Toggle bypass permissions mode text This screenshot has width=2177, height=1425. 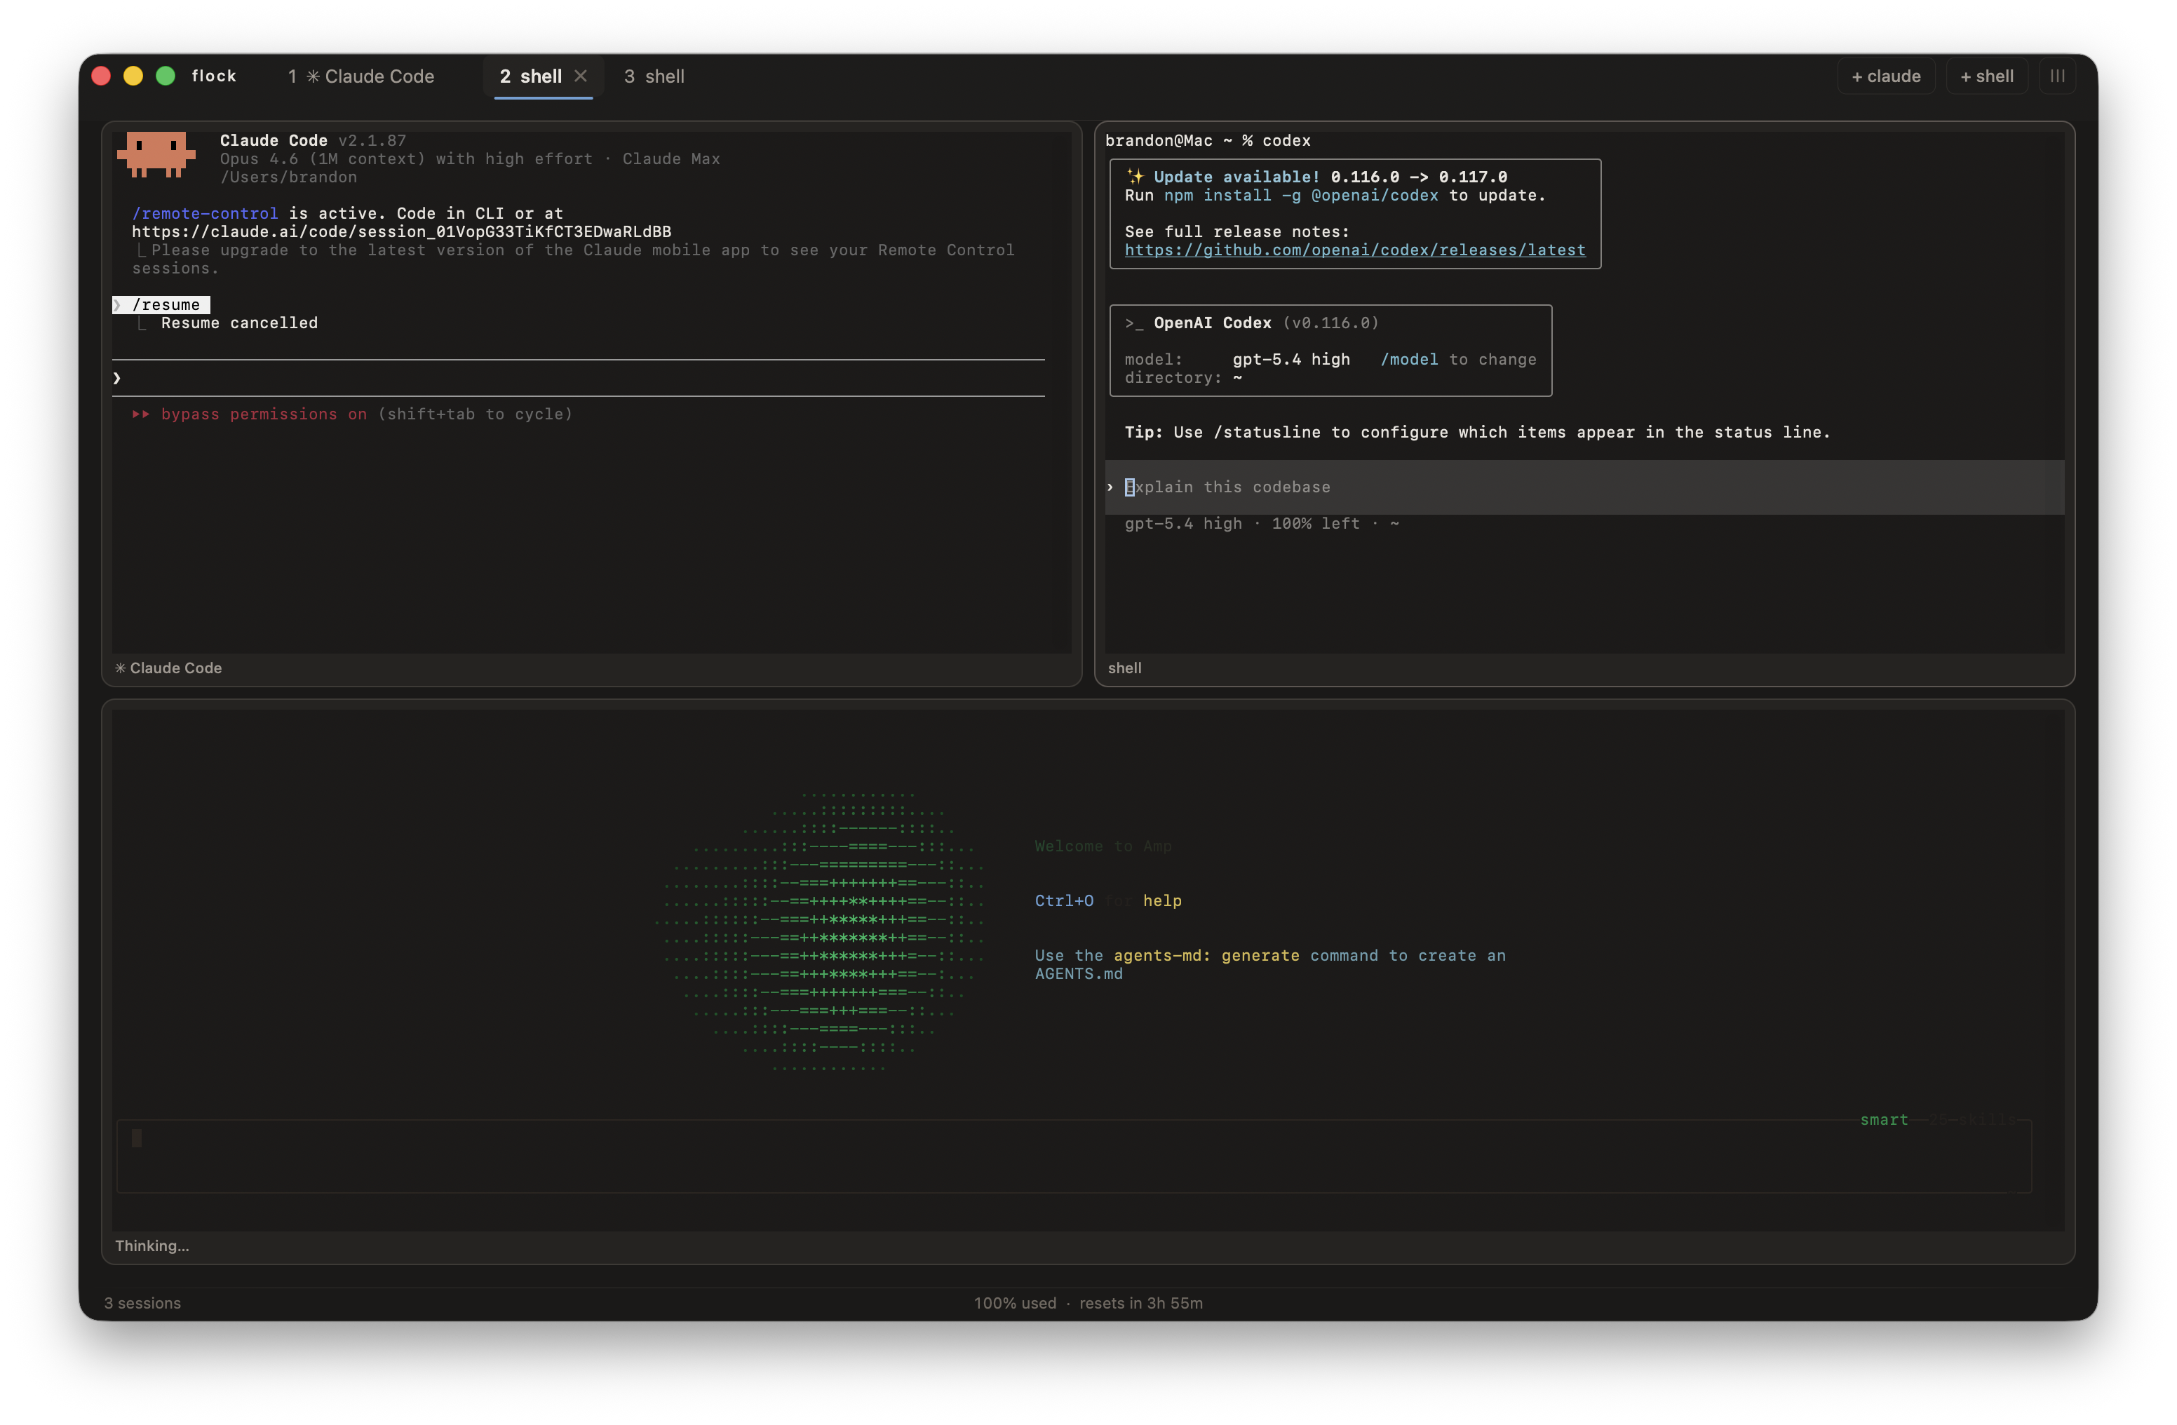click(x=264, y=414)
